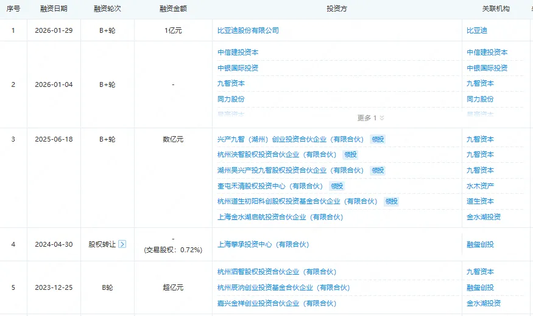Click the 关联机构 column header
This screenshot has height=316, width=533.
pyautogui.click(x=496, y=9)
